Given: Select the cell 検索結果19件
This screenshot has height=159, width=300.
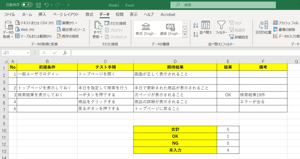Looking at the screenshot, I should [x=263, y=95].
